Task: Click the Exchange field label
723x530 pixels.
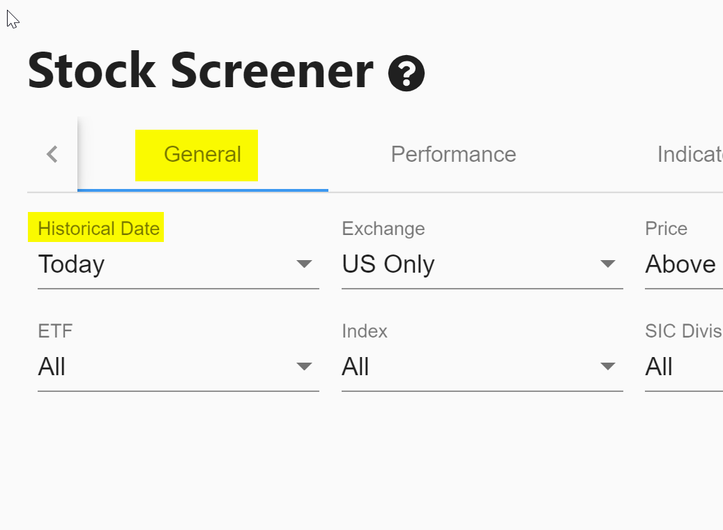Action: point(383,229)
